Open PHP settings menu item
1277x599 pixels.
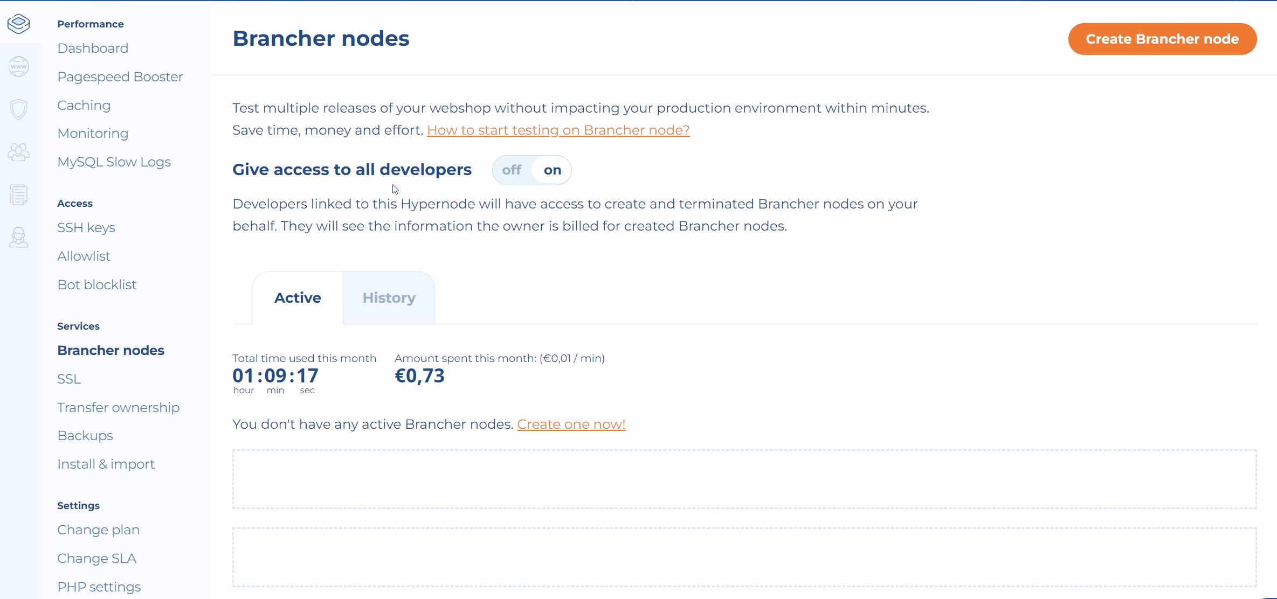pyautogui.click(x=99, y=587)
